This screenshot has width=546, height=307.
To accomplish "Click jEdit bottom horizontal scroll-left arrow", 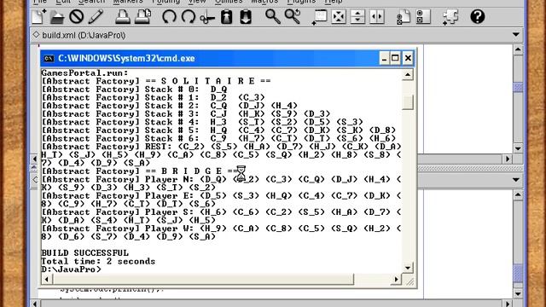I will click(x=35, y=304).
